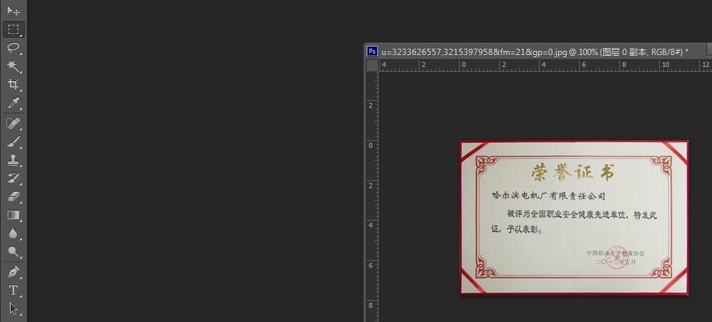Click the Ps icon in document tab
Image resolution: width=712 pixels, height=322 pixels.
(372, 51)
